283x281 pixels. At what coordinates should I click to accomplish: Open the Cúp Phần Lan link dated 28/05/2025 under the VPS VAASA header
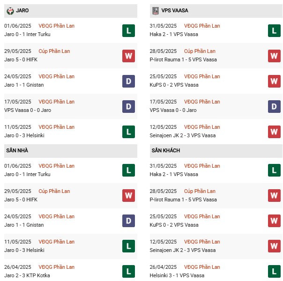(x=200, y=51)
